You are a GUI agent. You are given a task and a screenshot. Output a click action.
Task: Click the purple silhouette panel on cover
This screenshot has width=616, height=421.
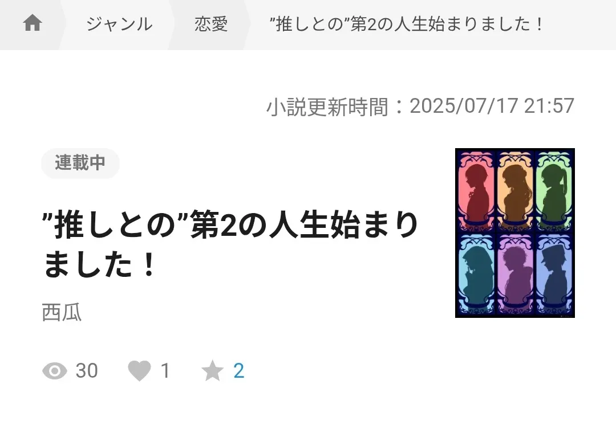pos(515,273)
